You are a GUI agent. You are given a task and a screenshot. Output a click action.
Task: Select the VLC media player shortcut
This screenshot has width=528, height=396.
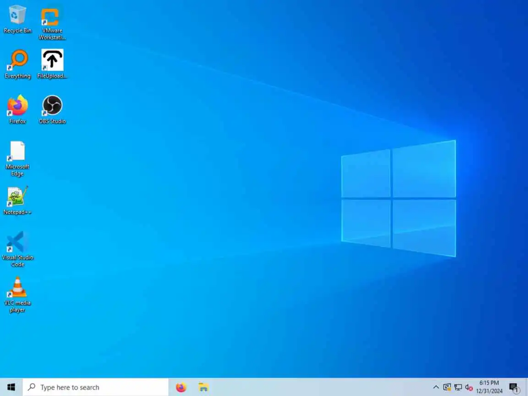pyautogui.click(x=17, y=295)
